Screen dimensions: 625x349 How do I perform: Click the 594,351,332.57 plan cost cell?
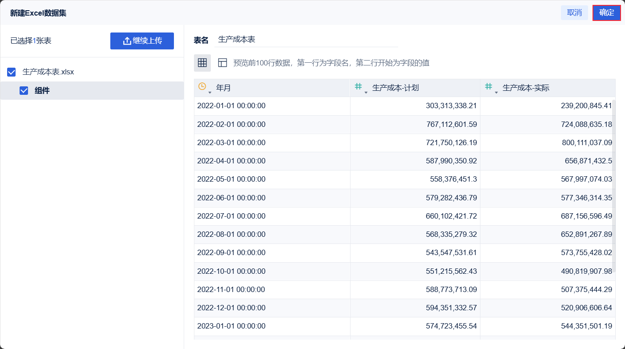[x=415, y=308]
